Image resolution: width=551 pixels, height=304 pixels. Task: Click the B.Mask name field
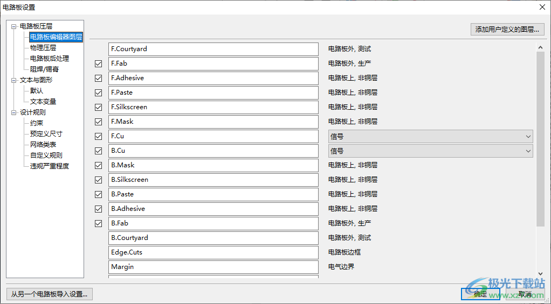pos(213,166)
